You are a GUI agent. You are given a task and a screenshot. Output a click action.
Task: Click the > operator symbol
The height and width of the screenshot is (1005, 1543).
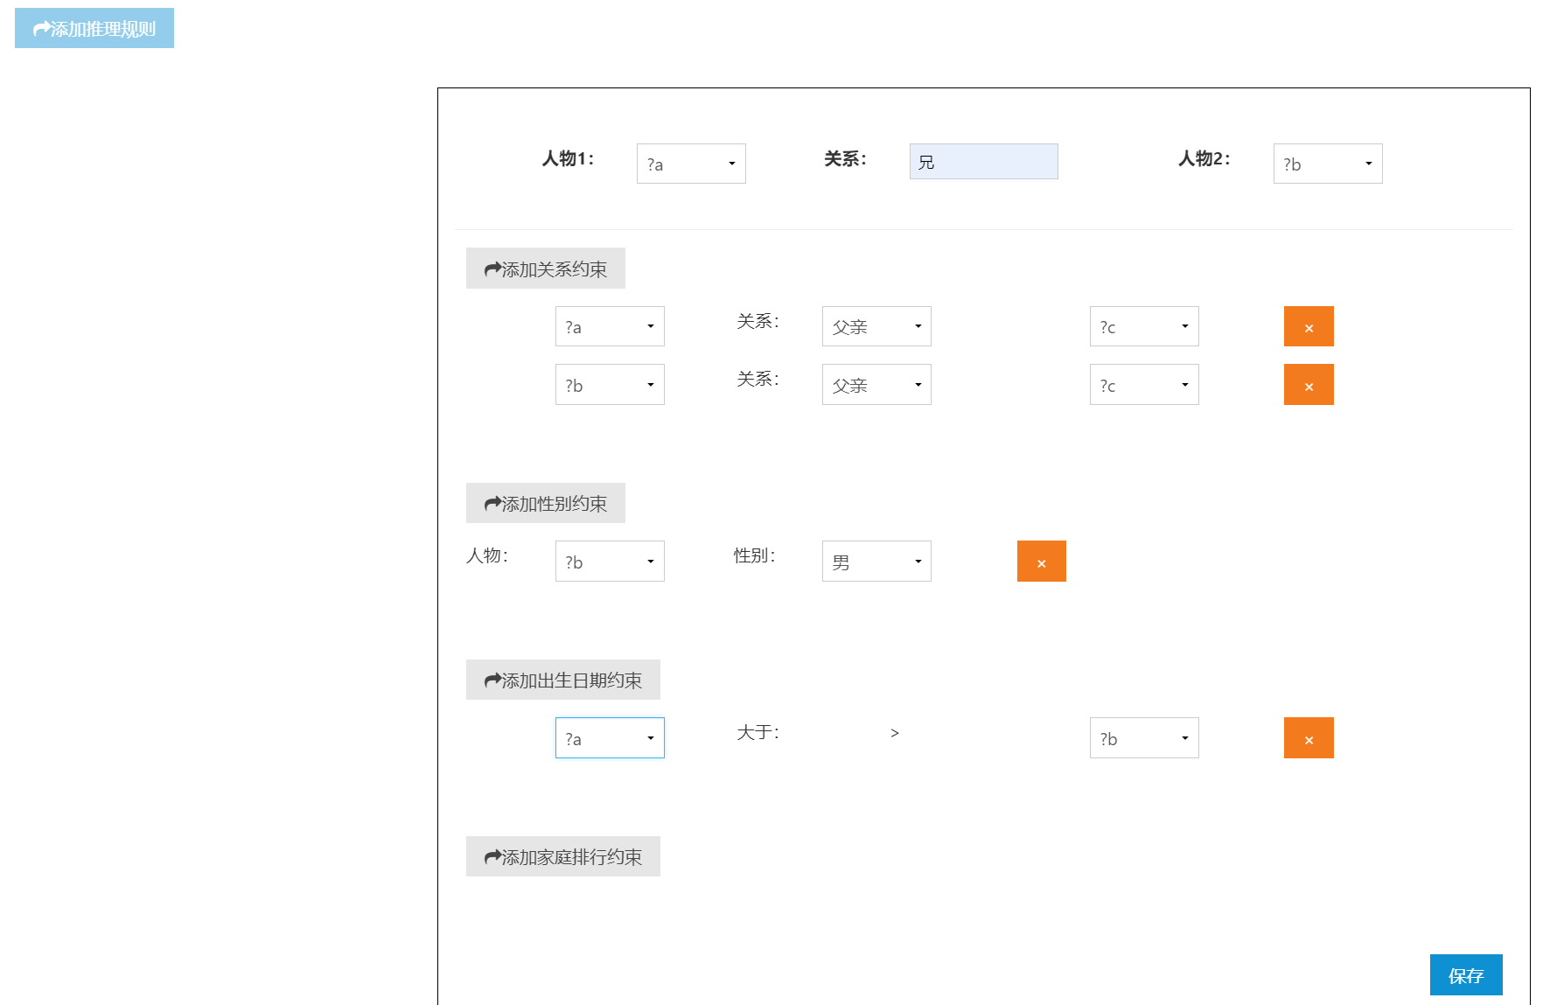click(x=894, y=733)
